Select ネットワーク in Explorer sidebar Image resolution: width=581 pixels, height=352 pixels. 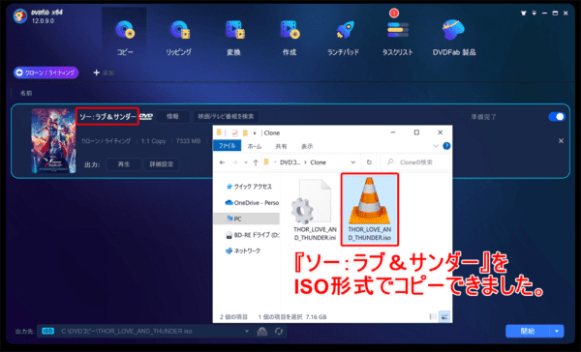(x=243, y=251)
